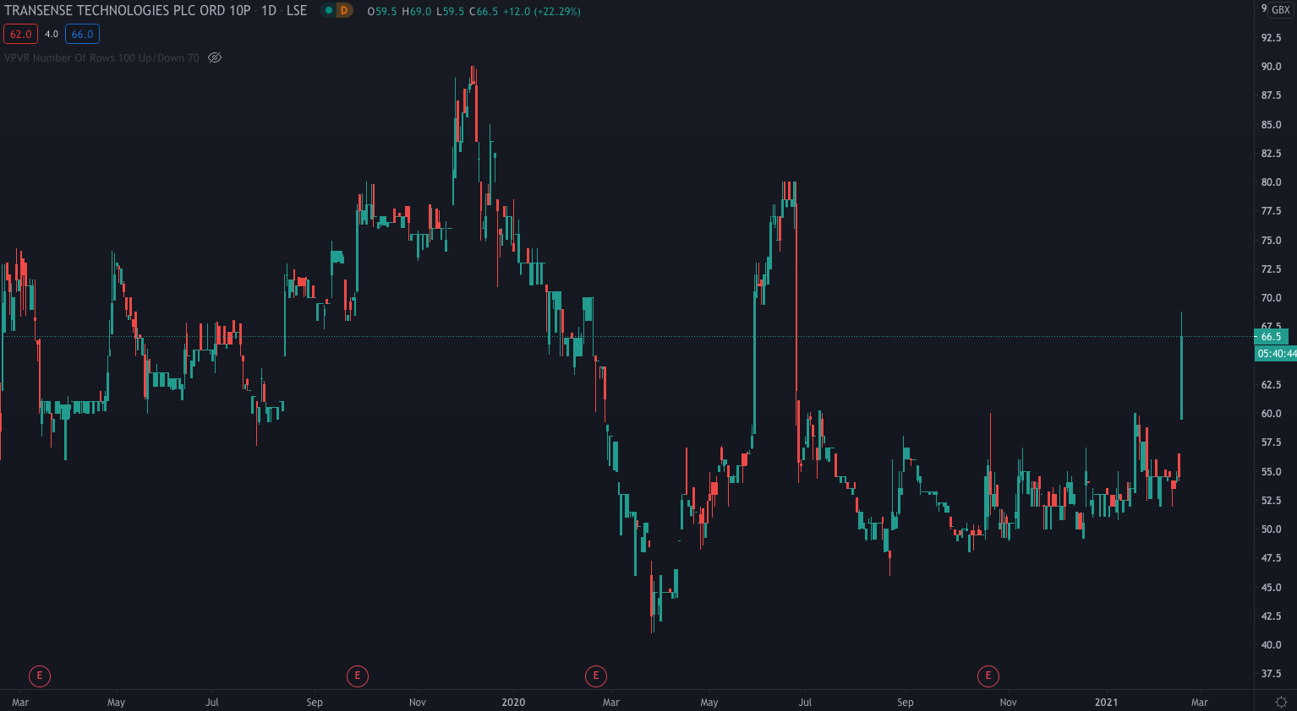Select the VPVR Number Of Rows indicator label
Viewport: 1297px width, 711px height.
click(x=101, y=57)
